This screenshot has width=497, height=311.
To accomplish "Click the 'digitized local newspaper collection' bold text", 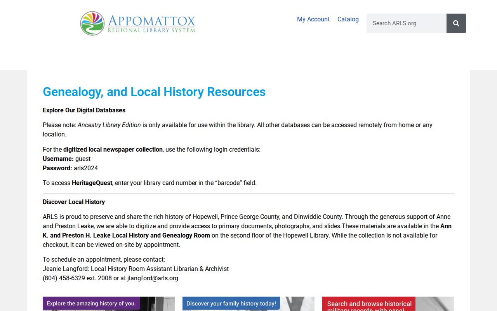I will (113, 149).
